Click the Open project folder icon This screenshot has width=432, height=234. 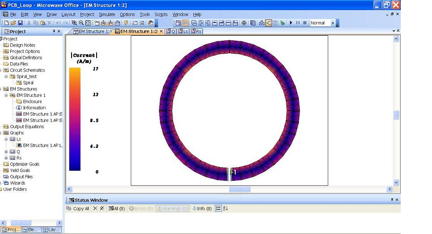[x=13, y=23]
